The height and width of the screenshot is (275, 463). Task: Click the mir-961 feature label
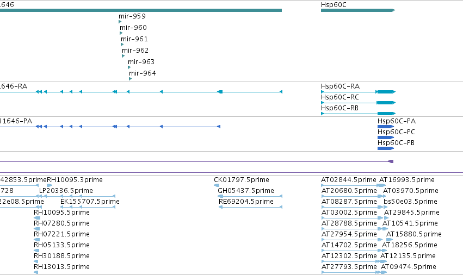(134, 39)
